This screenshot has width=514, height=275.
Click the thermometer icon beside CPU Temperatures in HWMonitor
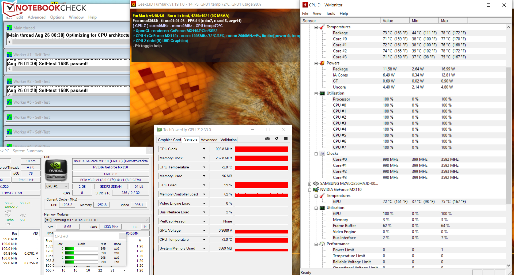click(x=322, y=27)
